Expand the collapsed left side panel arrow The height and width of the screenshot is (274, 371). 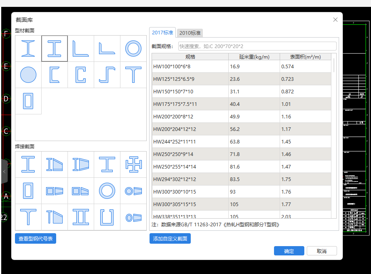click(4, 171)
